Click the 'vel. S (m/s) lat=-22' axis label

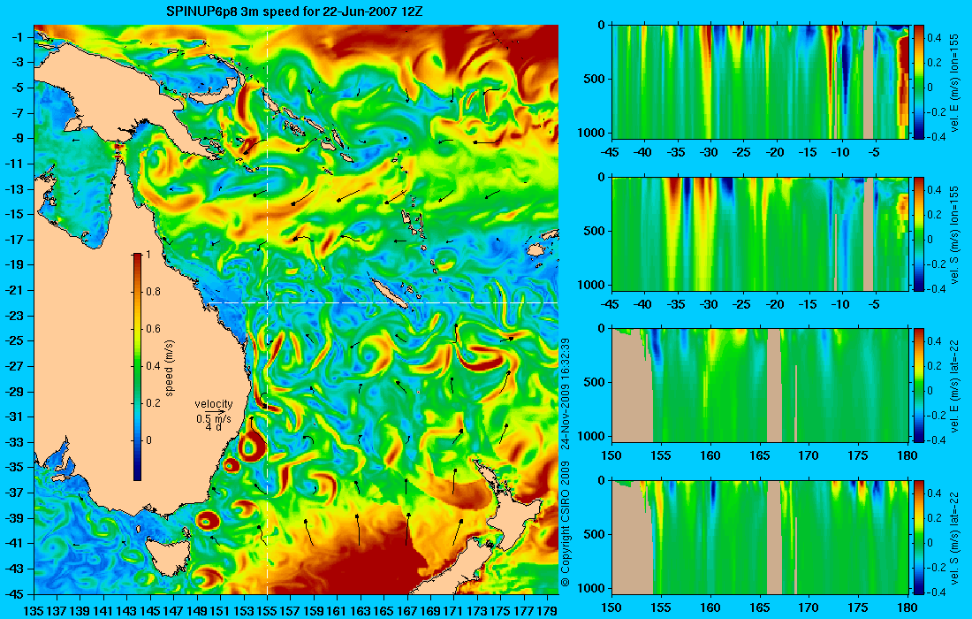(x=954, y=537)
